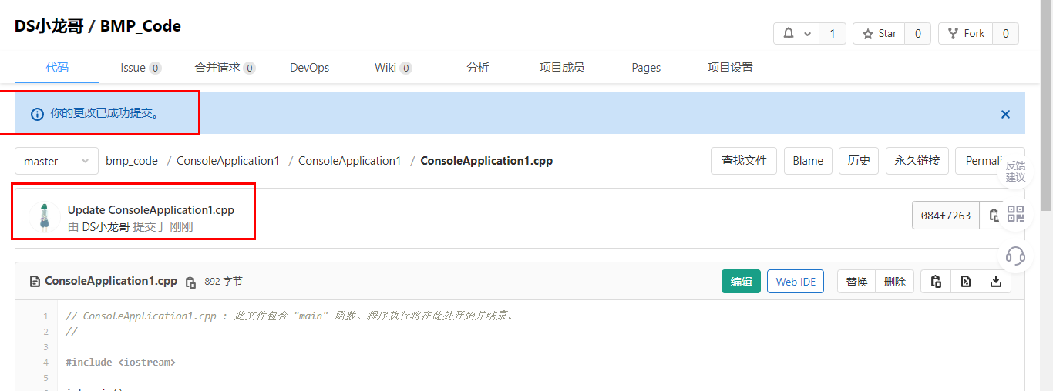Open the file in Web IDE
This screenshot has height=391, width=1053.
(796, 282)
